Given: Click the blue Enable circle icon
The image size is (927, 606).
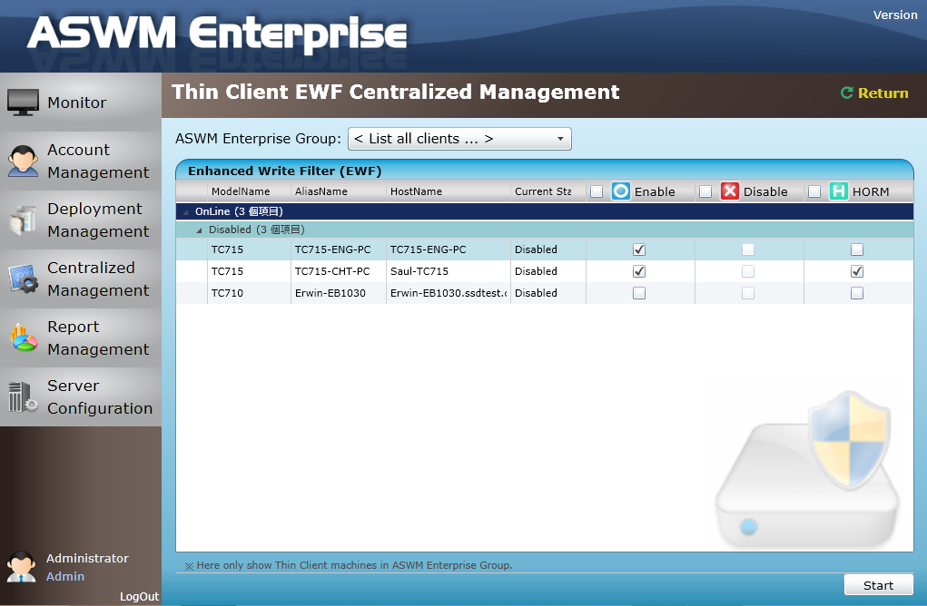Looking at the screenshot, I should 621,191.
